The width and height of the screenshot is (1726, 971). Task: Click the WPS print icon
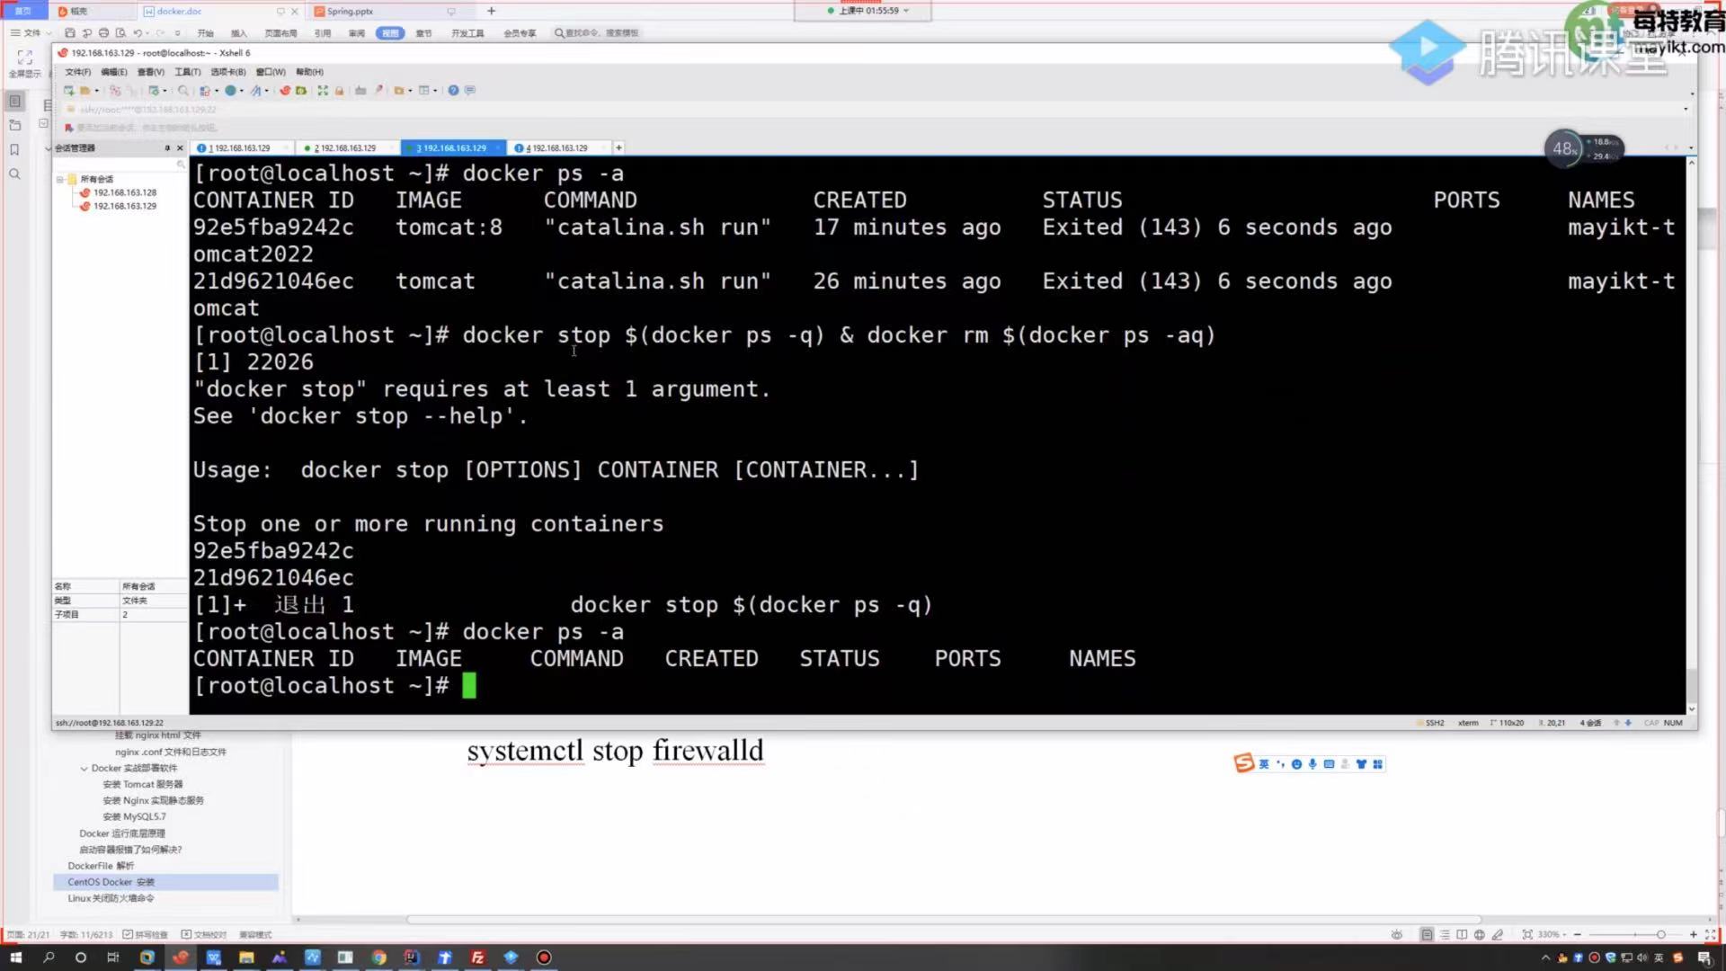point(103,33)
